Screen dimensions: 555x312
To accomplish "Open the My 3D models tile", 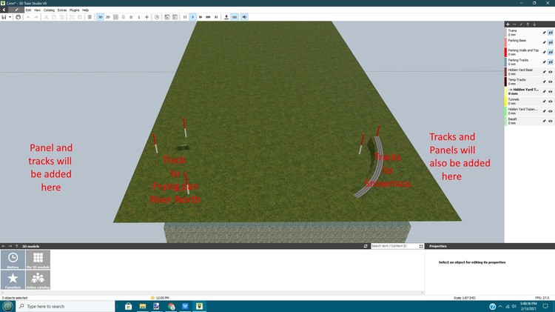I will [x=38, y=259].
